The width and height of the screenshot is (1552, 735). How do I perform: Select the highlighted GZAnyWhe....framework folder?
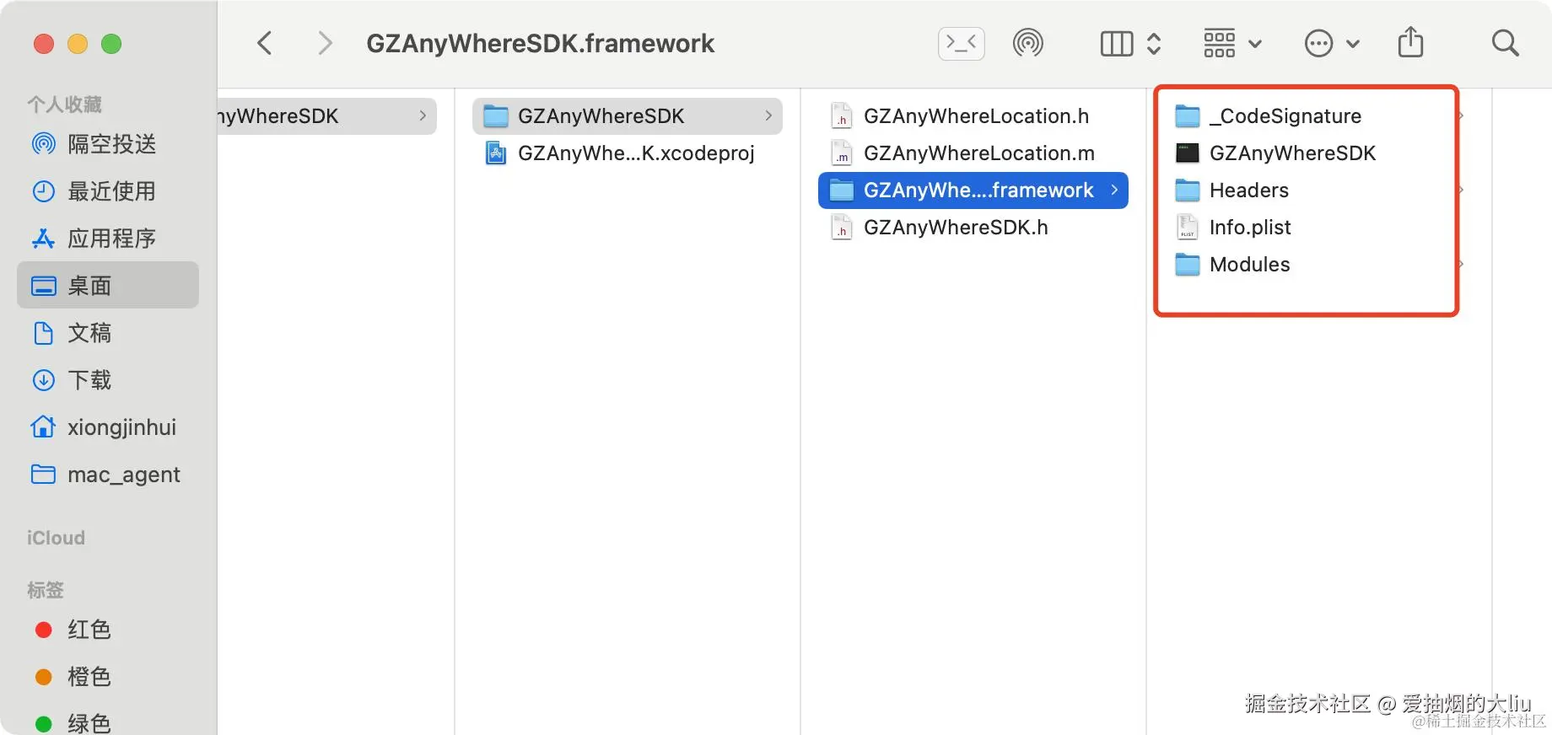[973, 190]
